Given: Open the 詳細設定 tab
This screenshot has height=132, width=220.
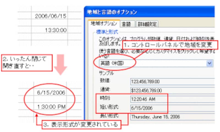Looking at the screenshot, I should click(x=147, y=24).
